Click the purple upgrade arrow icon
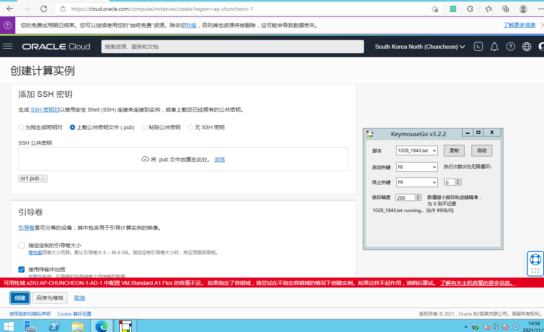The height and width of the screenshot is (332, 544). [8, 25]
